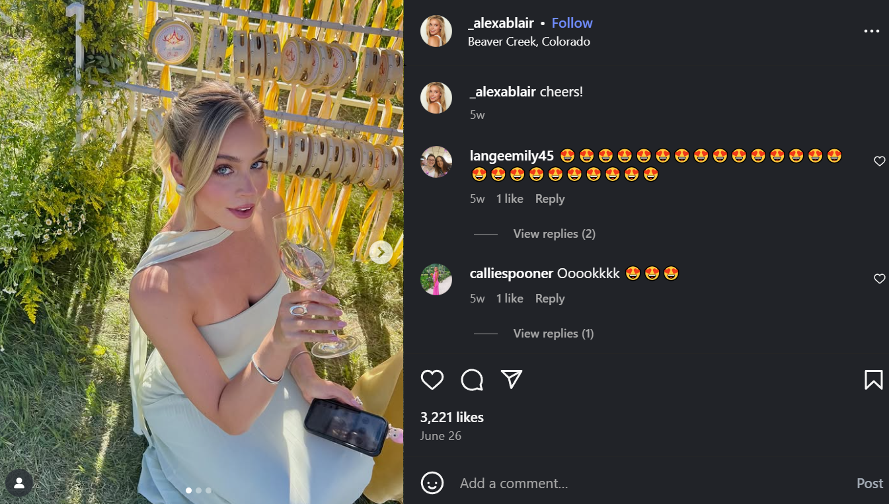Click the Post comment button
This screenshot has height=504, width=889.
[869, 484]
